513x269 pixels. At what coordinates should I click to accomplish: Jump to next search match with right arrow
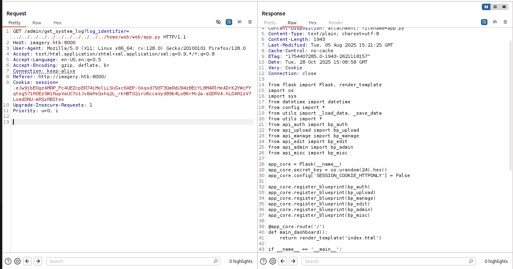tap(38, 261)
